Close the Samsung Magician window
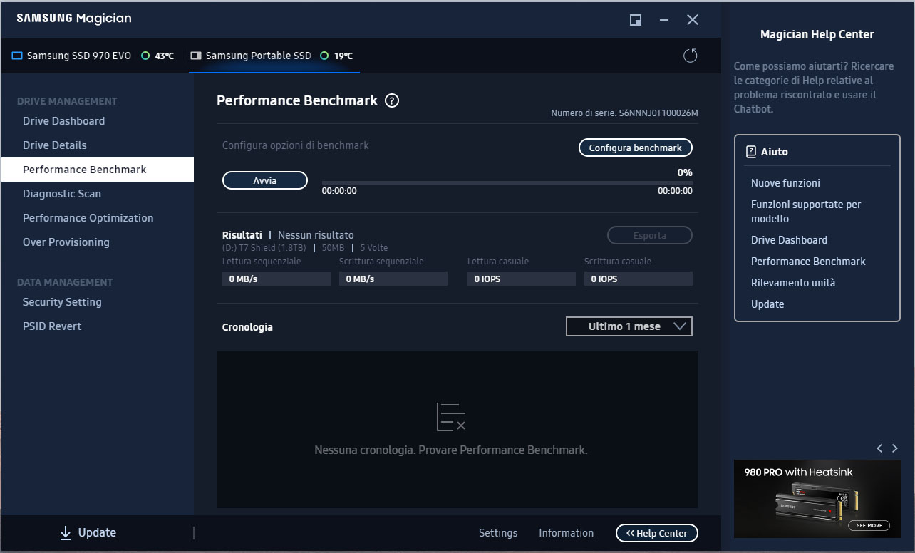Viewport: 915px width, 553px height. click(693, 20)
